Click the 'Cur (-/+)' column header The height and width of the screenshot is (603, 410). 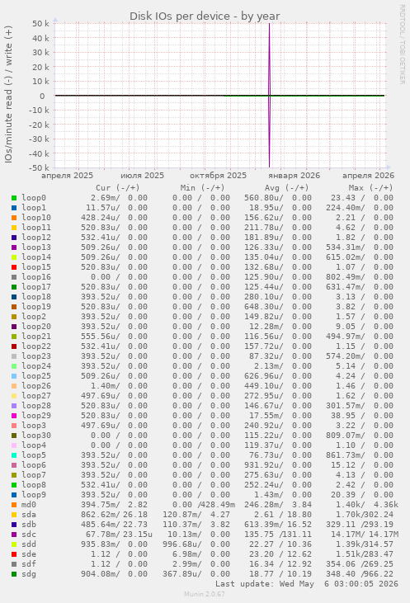(118, 188)
